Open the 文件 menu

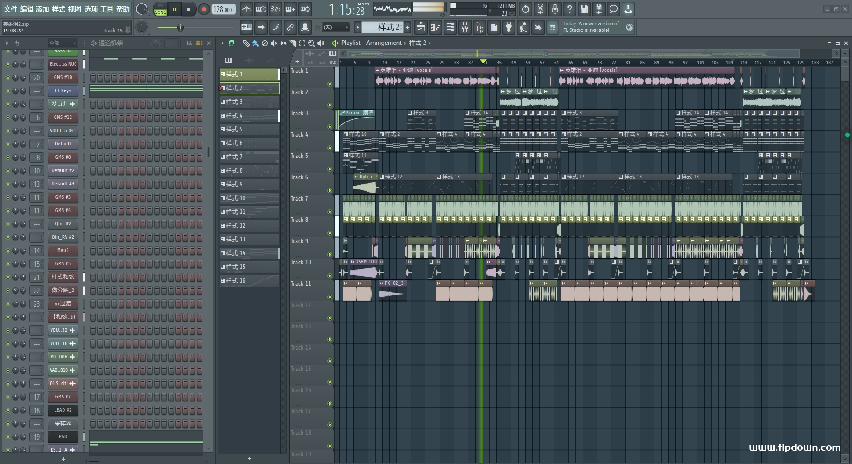[11, 9]
